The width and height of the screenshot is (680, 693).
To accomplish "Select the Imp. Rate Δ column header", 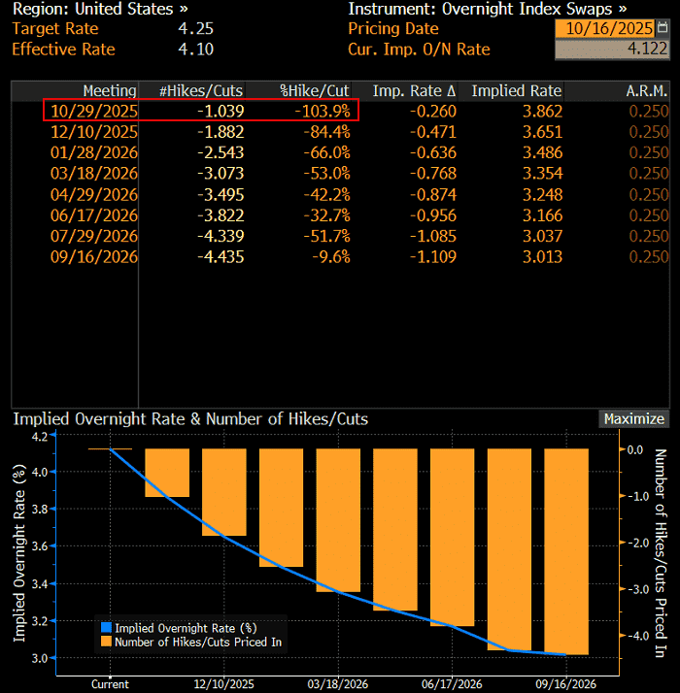I will coord(414,91).
